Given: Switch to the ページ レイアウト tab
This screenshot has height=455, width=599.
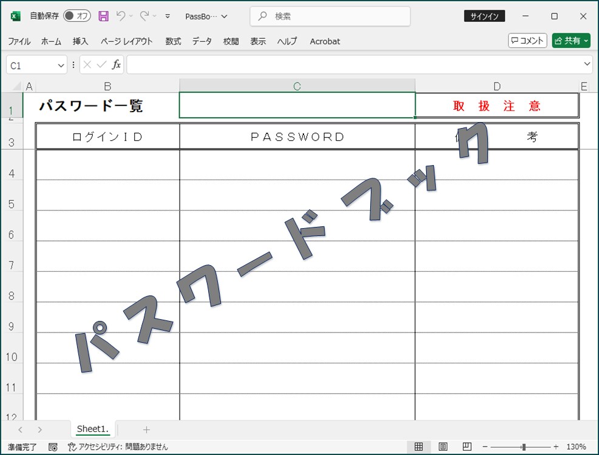Looking at the screenshot, I should click(126, 41).
